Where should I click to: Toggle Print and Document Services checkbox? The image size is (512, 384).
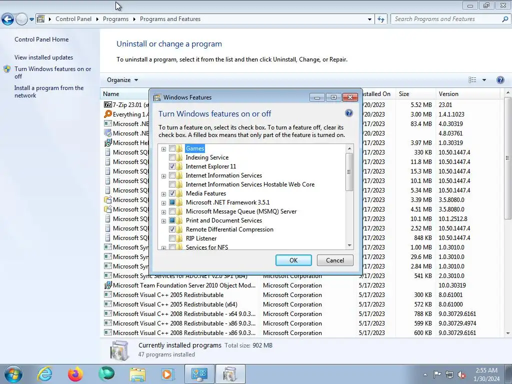coord(172,220)
